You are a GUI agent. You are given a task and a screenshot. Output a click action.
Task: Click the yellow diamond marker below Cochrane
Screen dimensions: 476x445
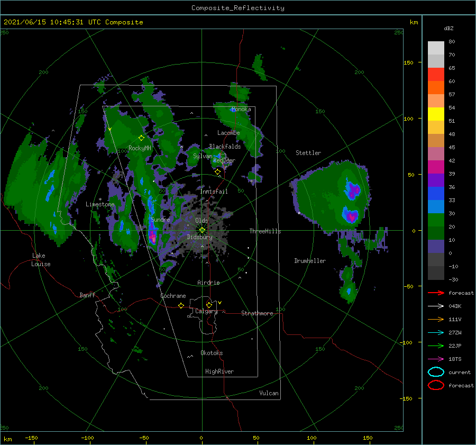[x=181, y=305]
